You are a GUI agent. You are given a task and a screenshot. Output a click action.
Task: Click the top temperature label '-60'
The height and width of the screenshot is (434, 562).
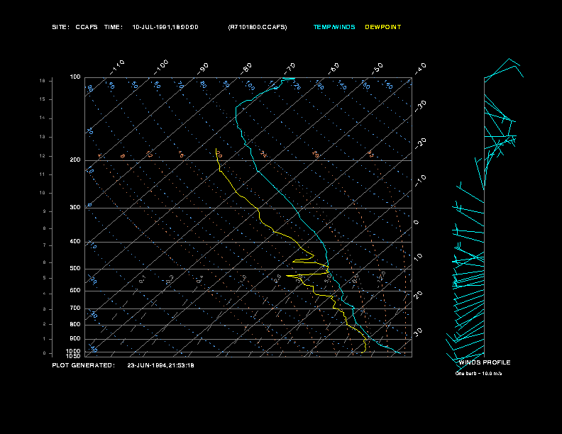[334, 69]
